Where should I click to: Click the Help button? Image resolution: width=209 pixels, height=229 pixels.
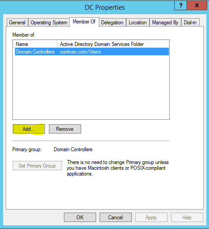(187, 218)
